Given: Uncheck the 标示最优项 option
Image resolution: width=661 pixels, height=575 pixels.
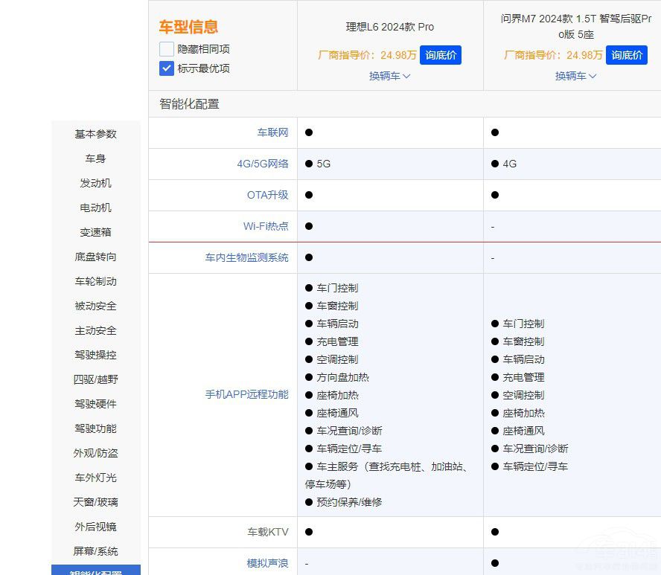Looking at the screenshot, I should pyautogui.click(x=167, y=68).
